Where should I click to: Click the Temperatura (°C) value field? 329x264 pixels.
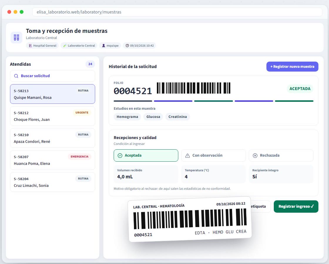click(x=213, y=174)
